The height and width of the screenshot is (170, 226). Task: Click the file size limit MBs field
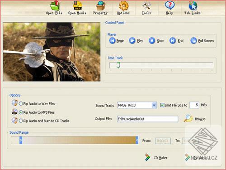pyautogui.click(x=194, y=105)
